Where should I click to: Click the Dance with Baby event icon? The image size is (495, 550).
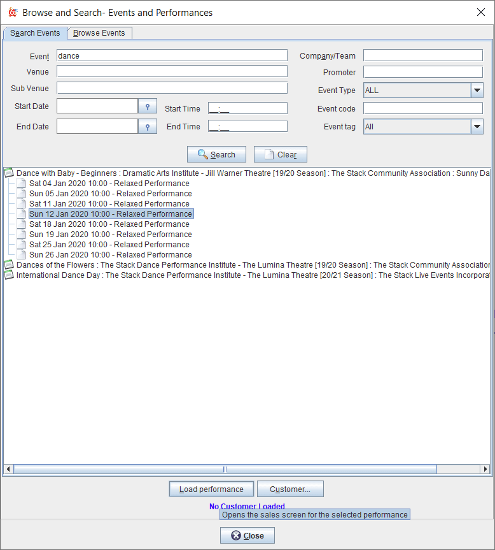(x=9, y=173)
